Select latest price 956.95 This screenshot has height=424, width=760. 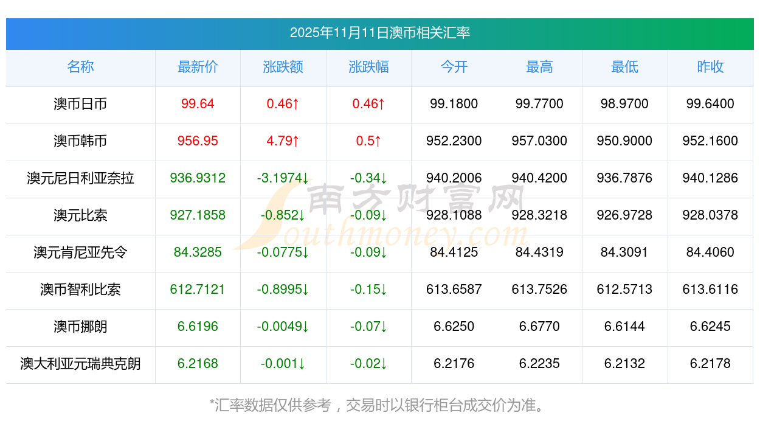[x=198, y=141]
